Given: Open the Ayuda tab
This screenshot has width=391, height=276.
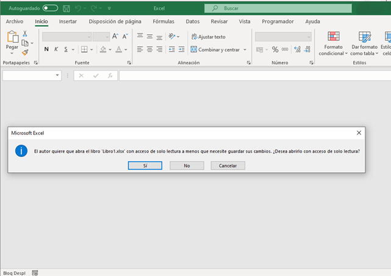Looking at the screenshot, I should 312,21.
